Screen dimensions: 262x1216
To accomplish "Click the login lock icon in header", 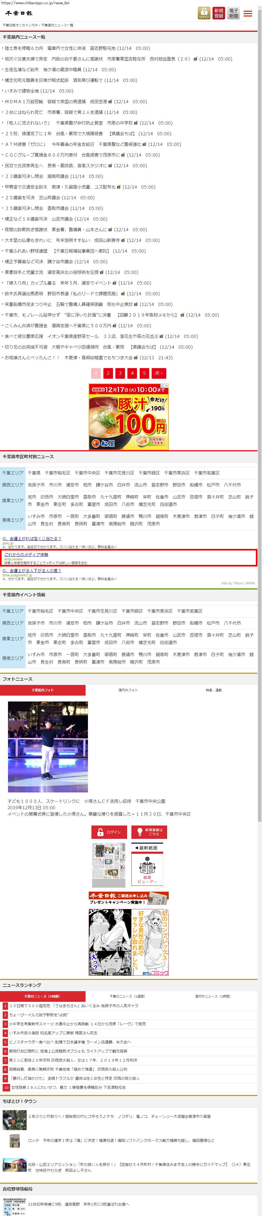I will point(203,13).
